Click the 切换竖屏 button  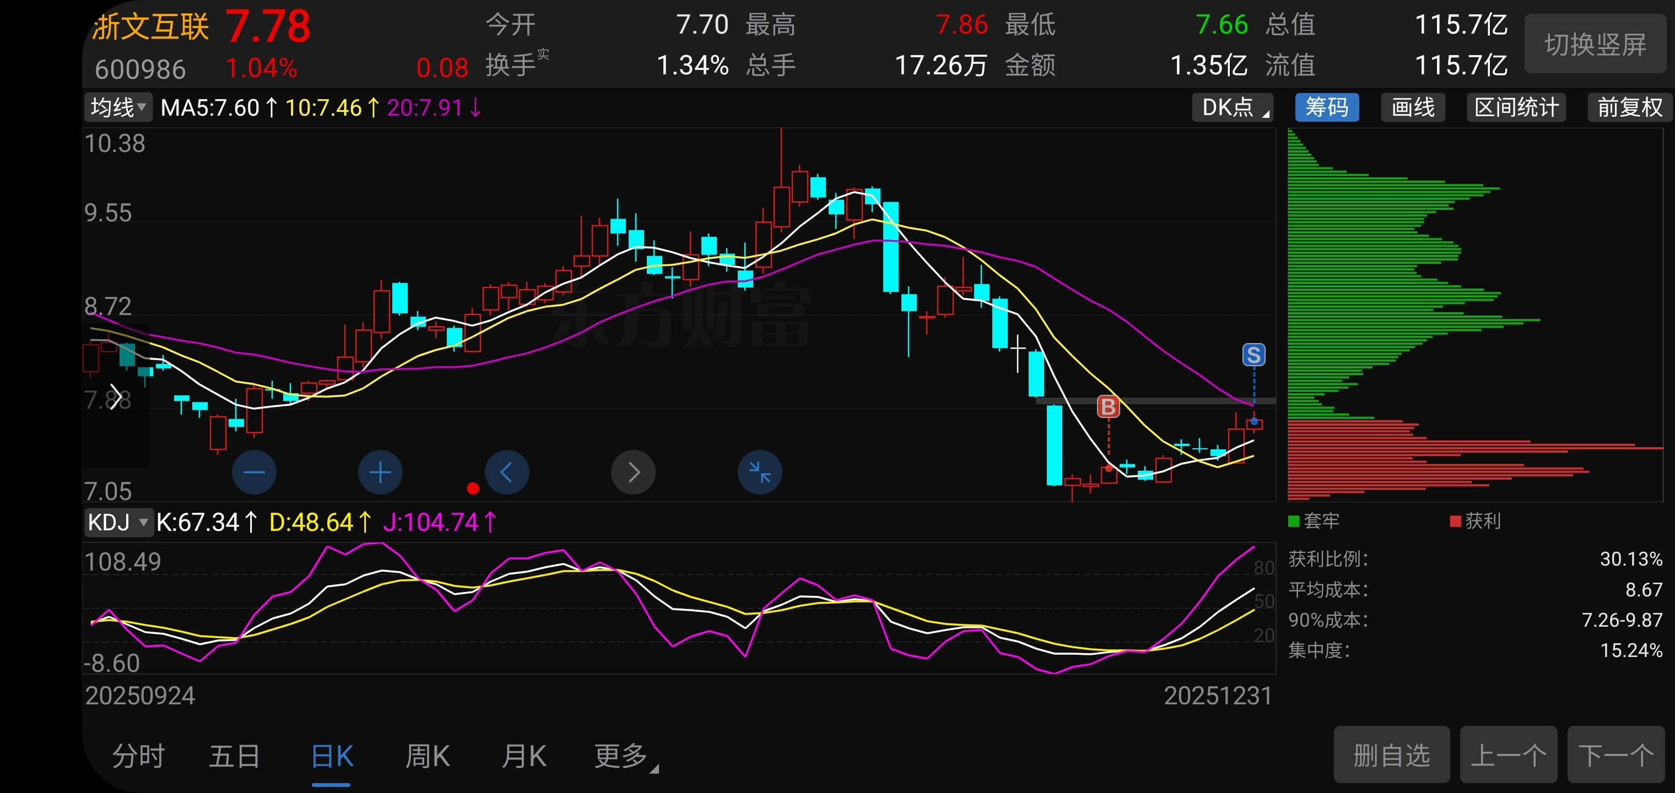tap(1595, 44)
